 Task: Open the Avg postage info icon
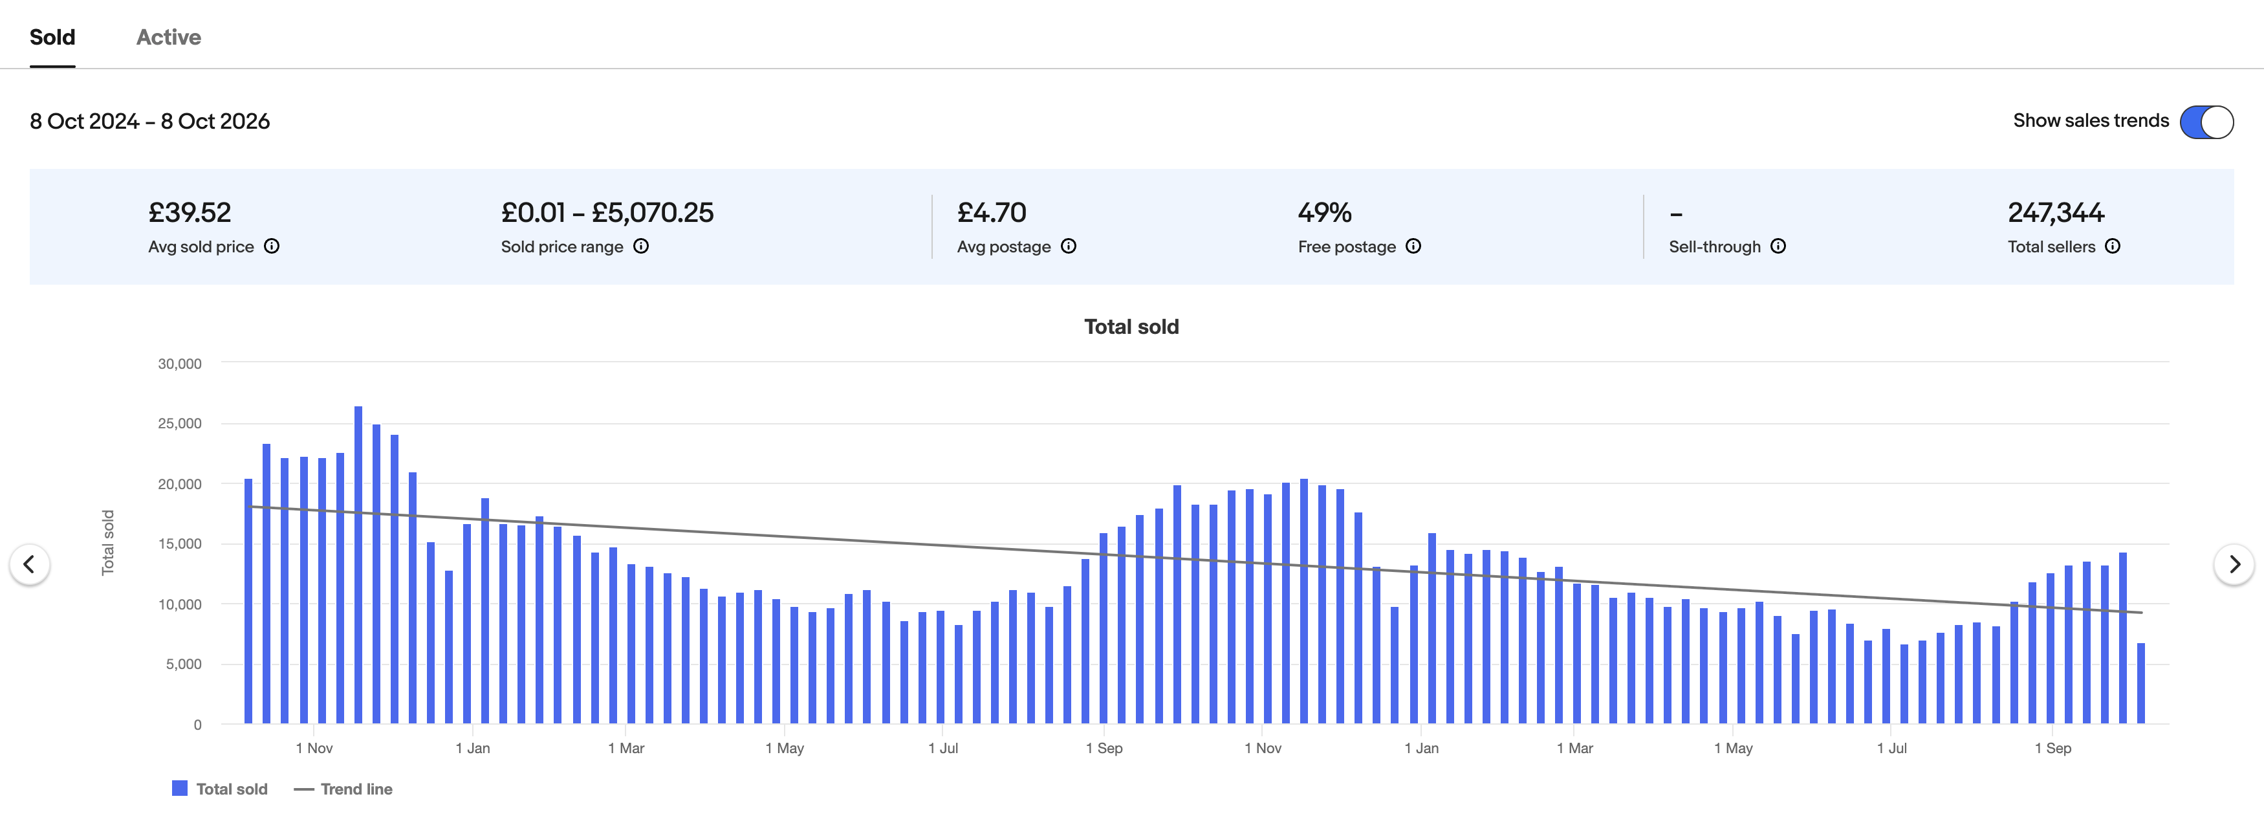[x=1068, y=247]
